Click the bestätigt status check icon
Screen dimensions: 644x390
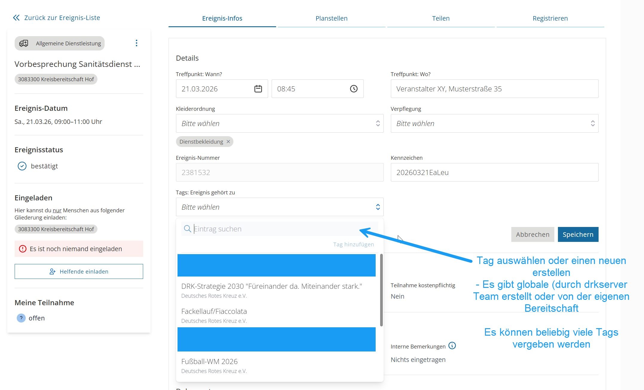click(x=22, y=166)
